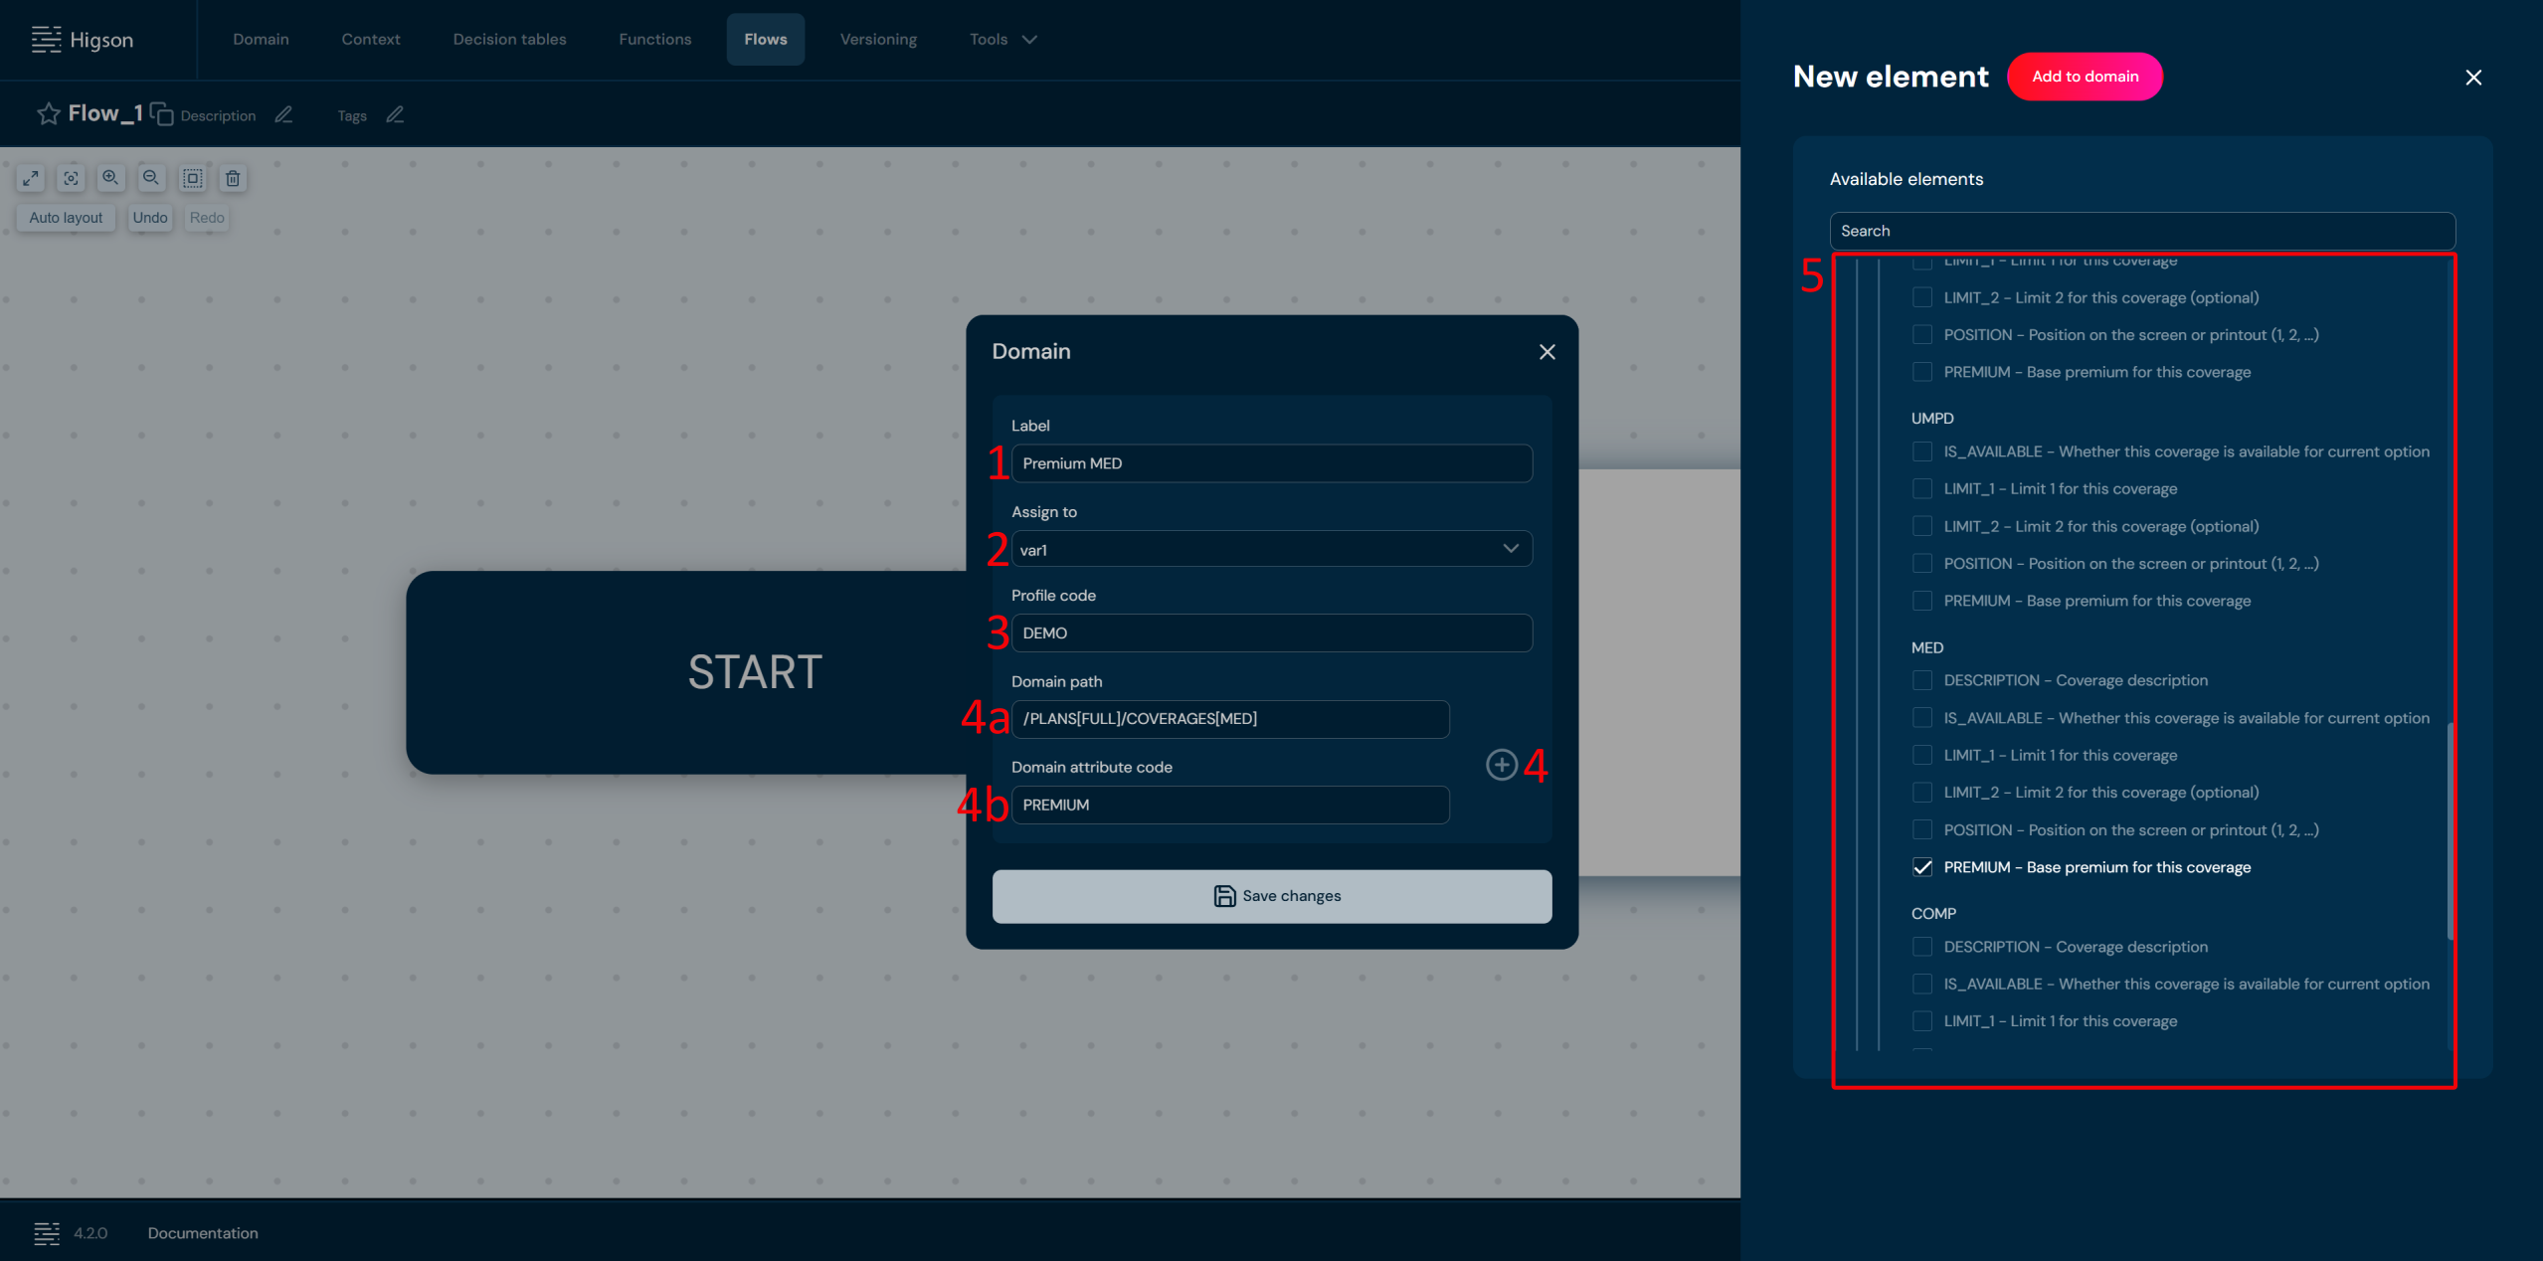Open the Assign to var1 dropdown
The width and height of the screenshot is (2543, 1261).
pyautogui.click(x=1271, y=549)
